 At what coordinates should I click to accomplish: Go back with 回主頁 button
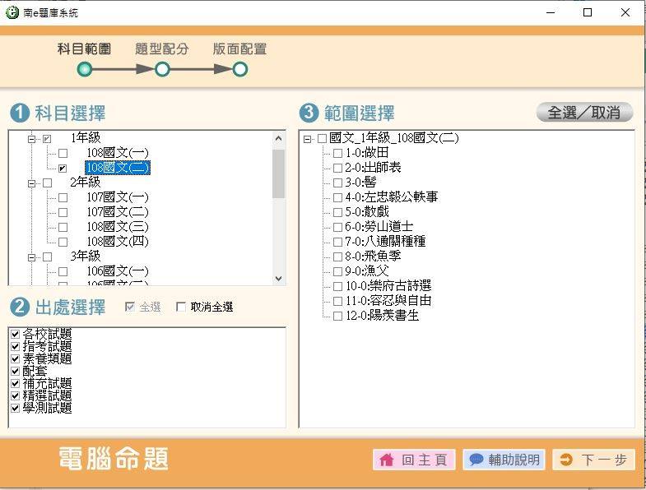coord(414,460)
